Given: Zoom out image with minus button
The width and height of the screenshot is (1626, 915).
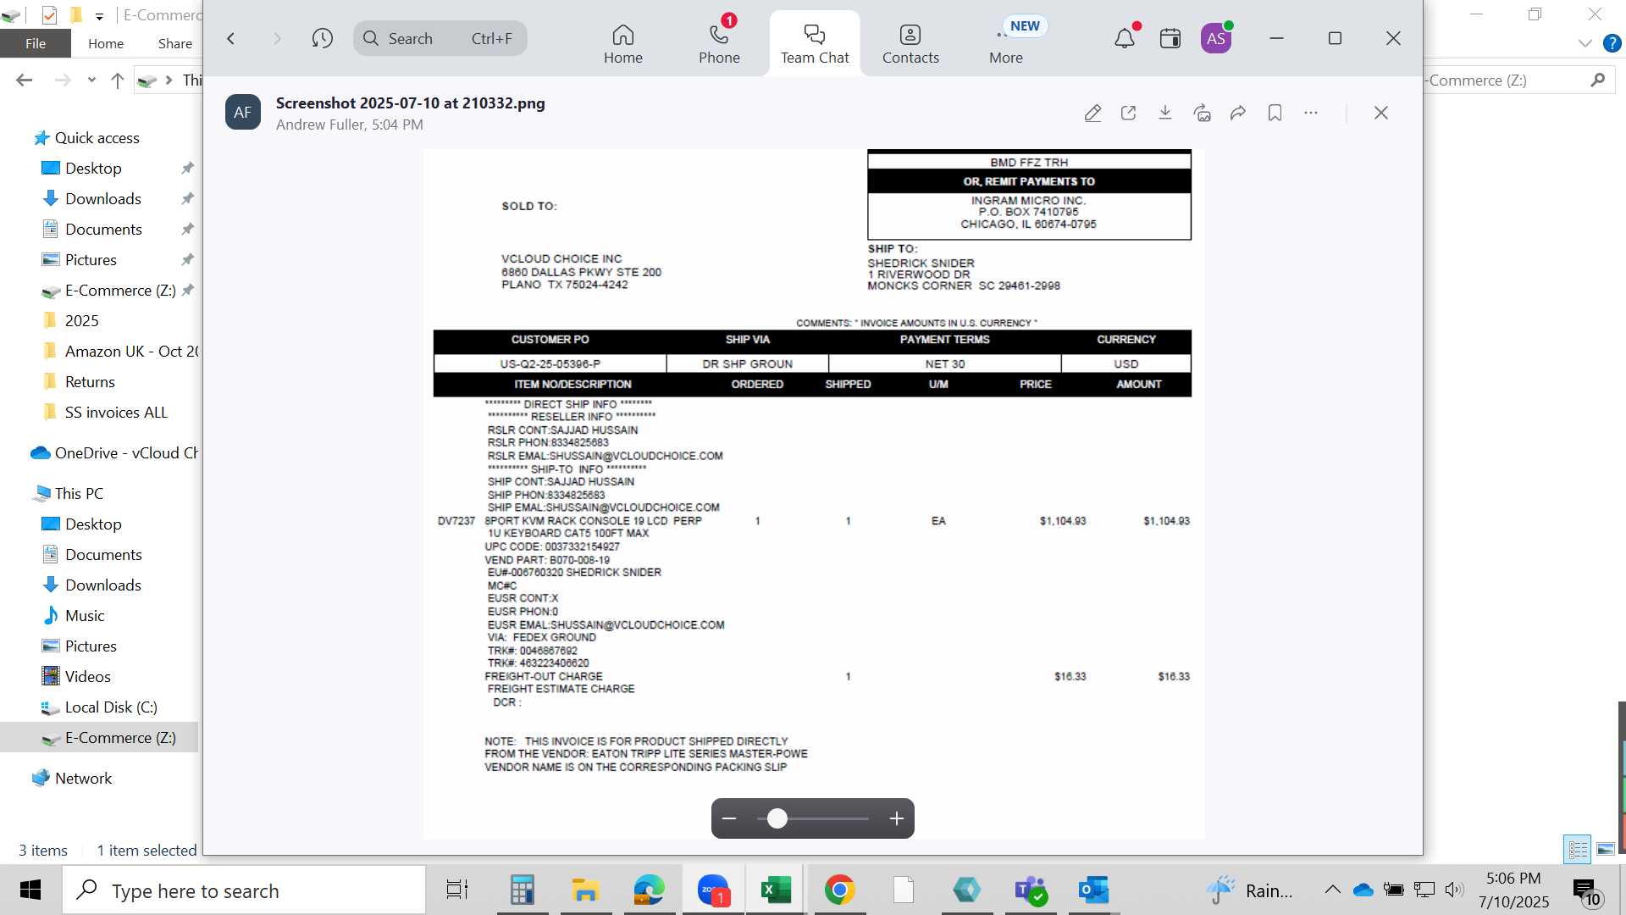Looking at the screenshot, I should click(x=729, y=818).
